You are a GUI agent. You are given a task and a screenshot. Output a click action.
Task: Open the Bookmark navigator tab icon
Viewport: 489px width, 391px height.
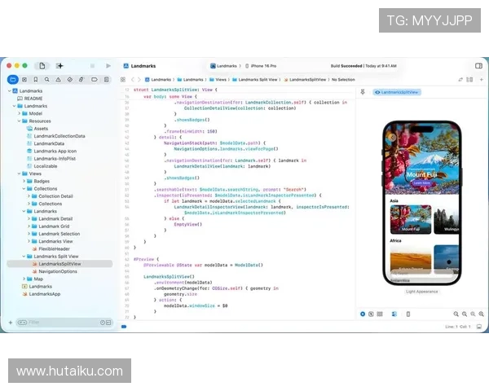pos(36,80)
